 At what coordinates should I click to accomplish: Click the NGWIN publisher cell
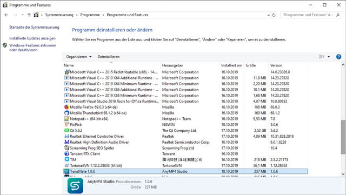168,125
